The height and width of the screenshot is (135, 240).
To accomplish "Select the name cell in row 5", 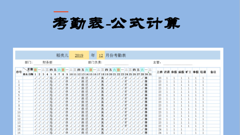I will [28, 95].
